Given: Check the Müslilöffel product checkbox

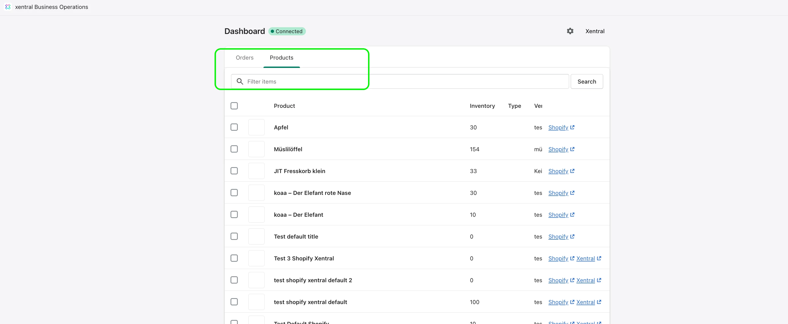Looking at the screenshot, I should click(234, 149).
